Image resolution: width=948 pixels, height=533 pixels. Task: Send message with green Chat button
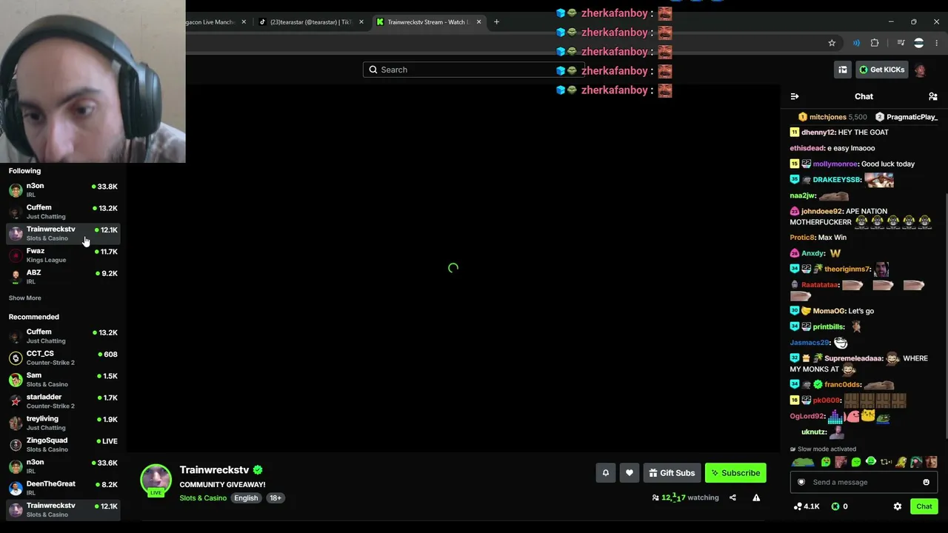pos(924,506)
